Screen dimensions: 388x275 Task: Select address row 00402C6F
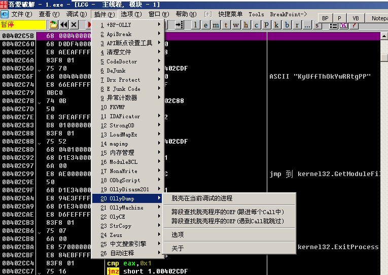(x=18, y=77)
